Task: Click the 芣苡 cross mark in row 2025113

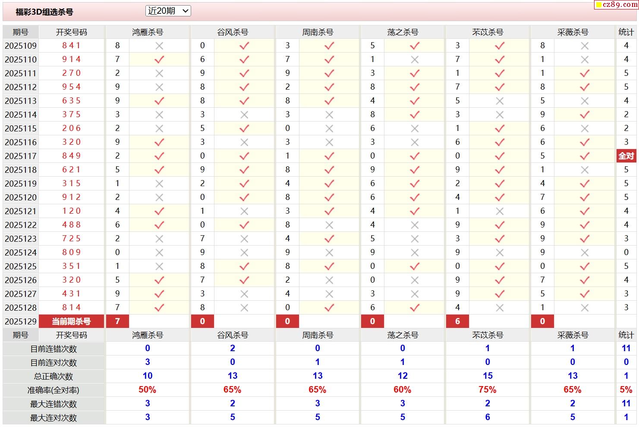Action: coord(500,101)
